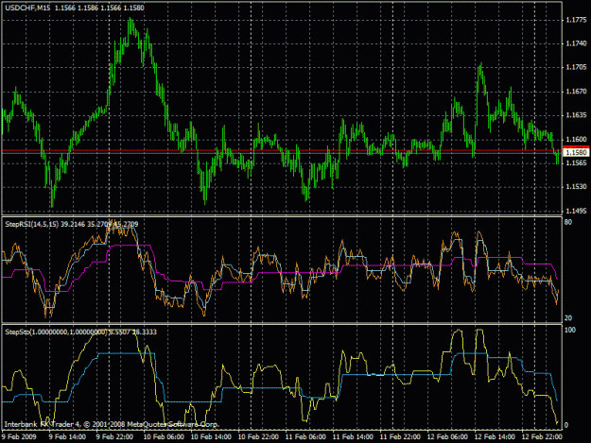Click the 11 Feb 06:00 time label
The image size is (591, 443).
[305, 437]
